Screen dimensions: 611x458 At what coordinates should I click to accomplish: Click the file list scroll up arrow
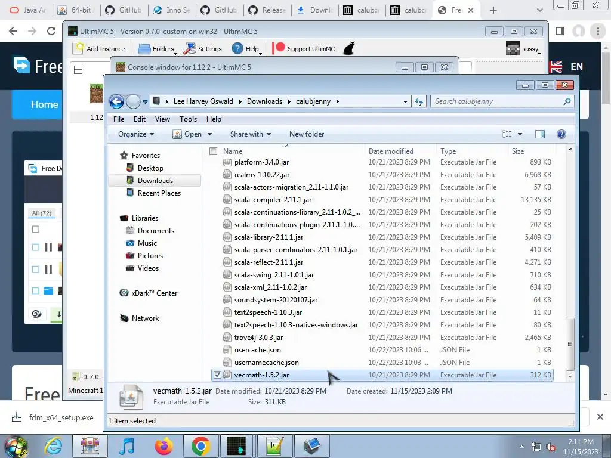click(570, 150)
